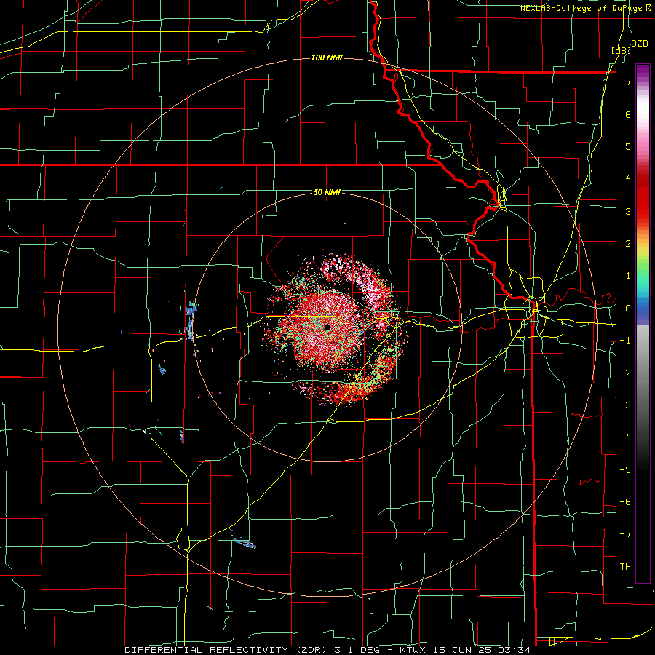
Task: Click the -4 tick on the color scale
Action: tap(625, 437)
